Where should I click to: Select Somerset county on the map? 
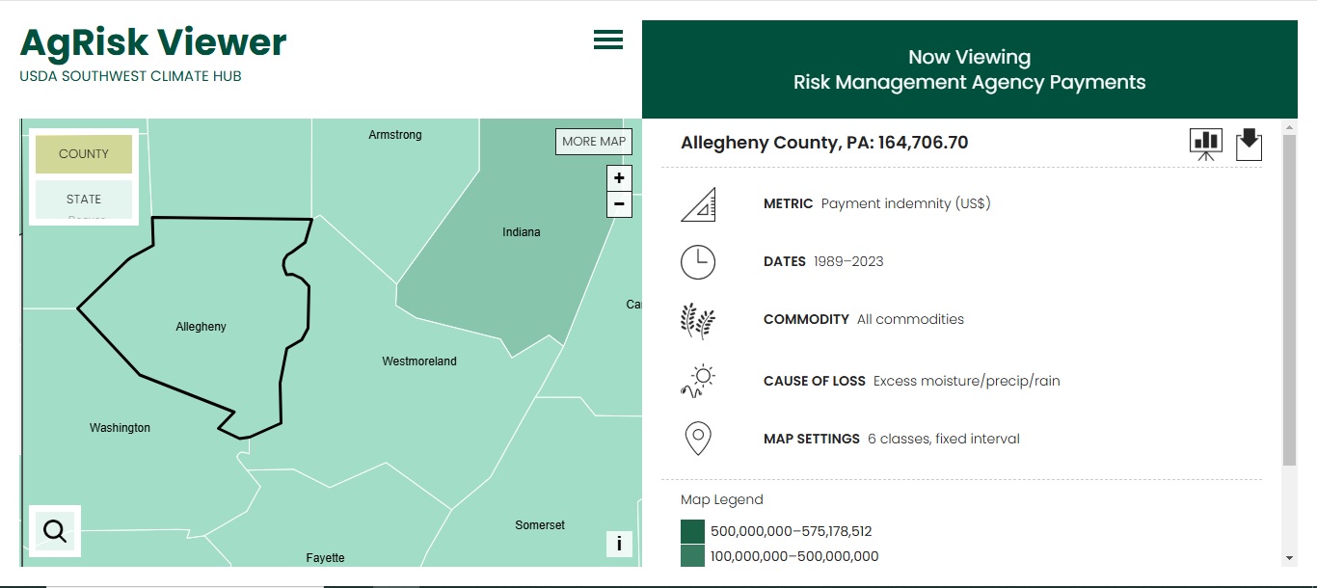point(540,525)
